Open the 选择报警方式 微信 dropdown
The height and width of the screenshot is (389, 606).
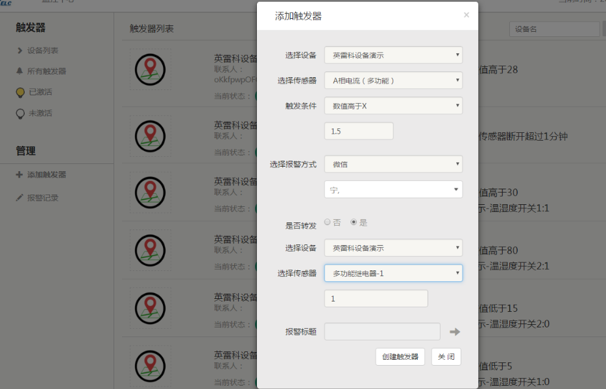coord(393,164)
